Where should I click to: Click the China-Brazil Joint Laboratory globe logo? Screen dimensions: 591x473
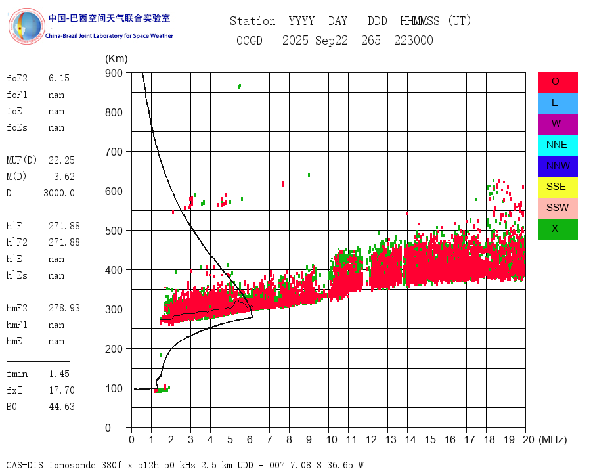26,26
